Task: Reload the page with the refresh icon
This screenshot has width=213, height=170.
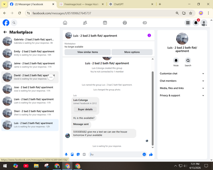Action: pyautogui.click(x=20, y=13)
